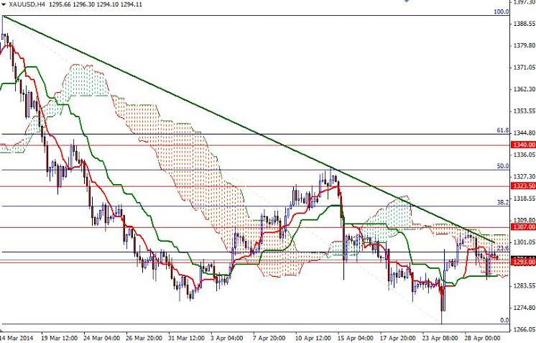
Task: Select the 61.8 Fibonacci level label
Action: pos(502,130)
